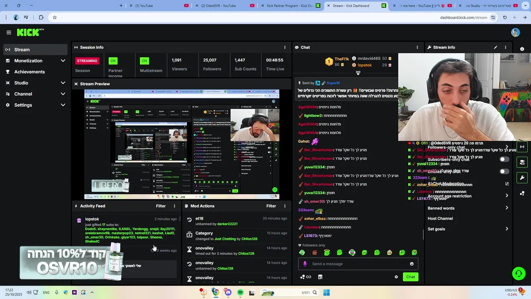
Task: Open the chat shop storefront icon
Action: [320, 277]
